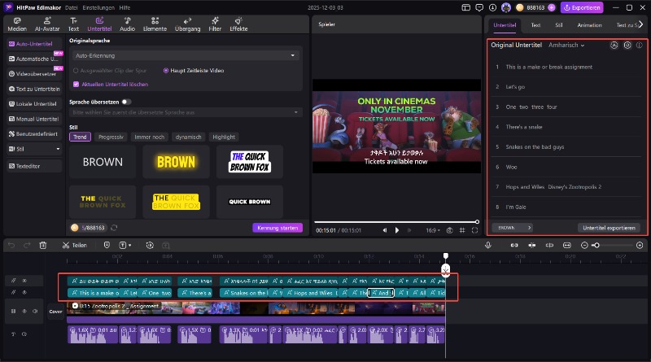Zoom out timeline with minus icon

tap(584, 246)
